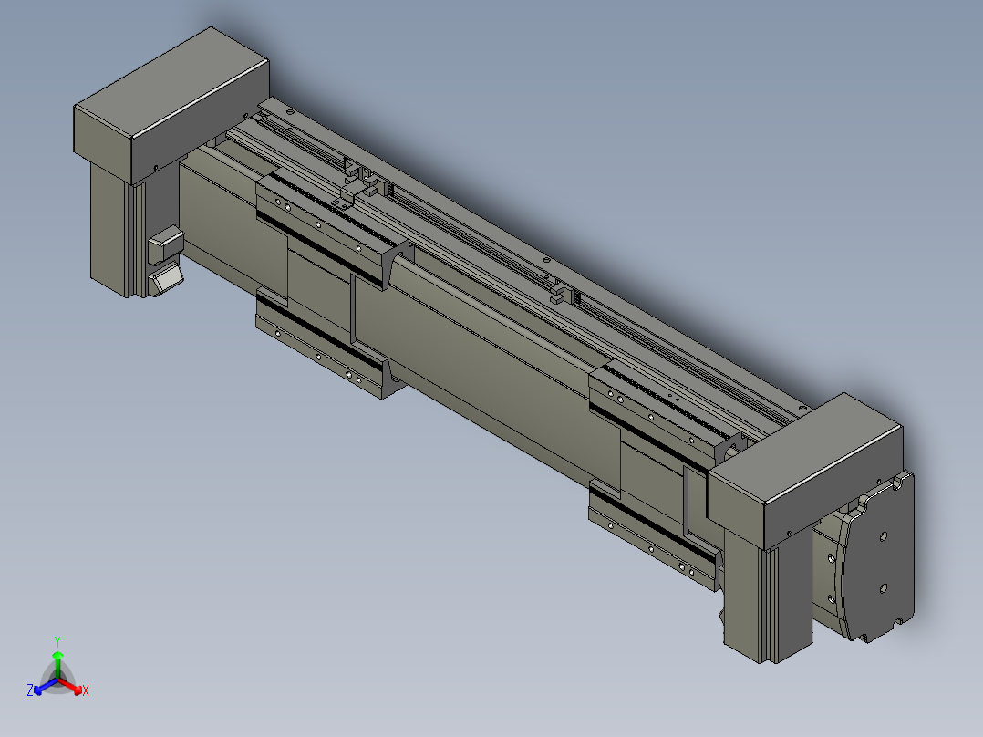The image size is (983, 737).
Task: Select the lower angled connector on the left column
Action: (167, 278)
